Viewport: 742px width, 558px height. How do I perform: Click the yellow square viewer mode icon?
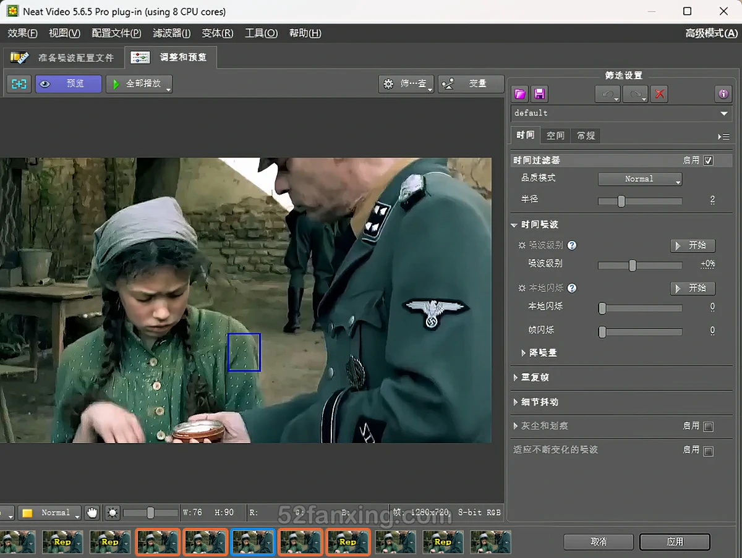tap(27, 513)
